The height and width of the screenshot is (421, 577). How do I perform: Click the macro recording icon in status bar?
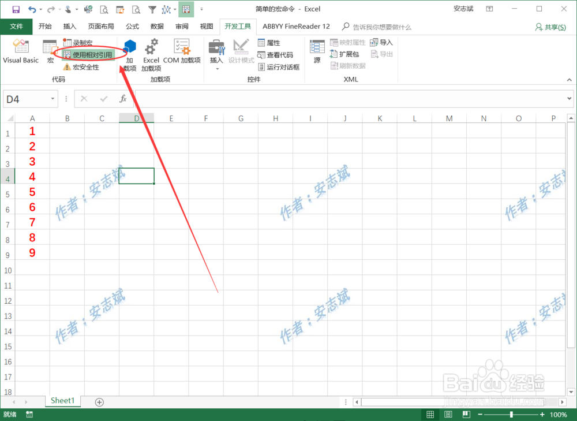pyautogui.click(x=29, y=415)
